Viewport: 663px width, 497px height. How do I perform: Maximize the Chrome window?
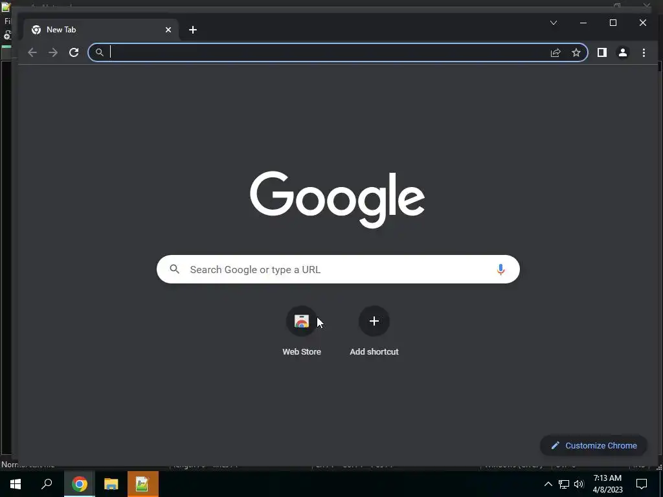pyautogui.click(x=613, y=23)
